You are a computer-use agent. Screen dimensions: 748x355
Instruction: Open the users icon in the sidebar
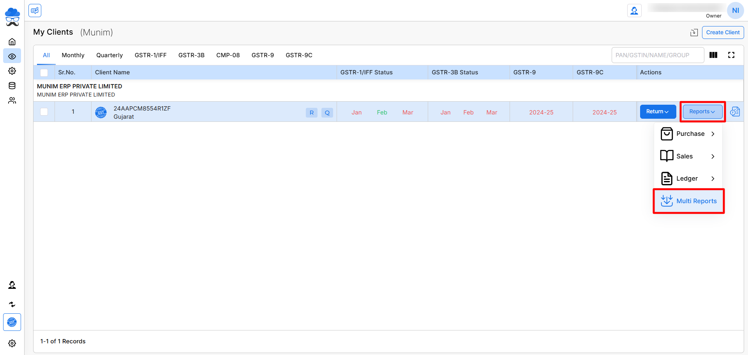click(12, 100)
